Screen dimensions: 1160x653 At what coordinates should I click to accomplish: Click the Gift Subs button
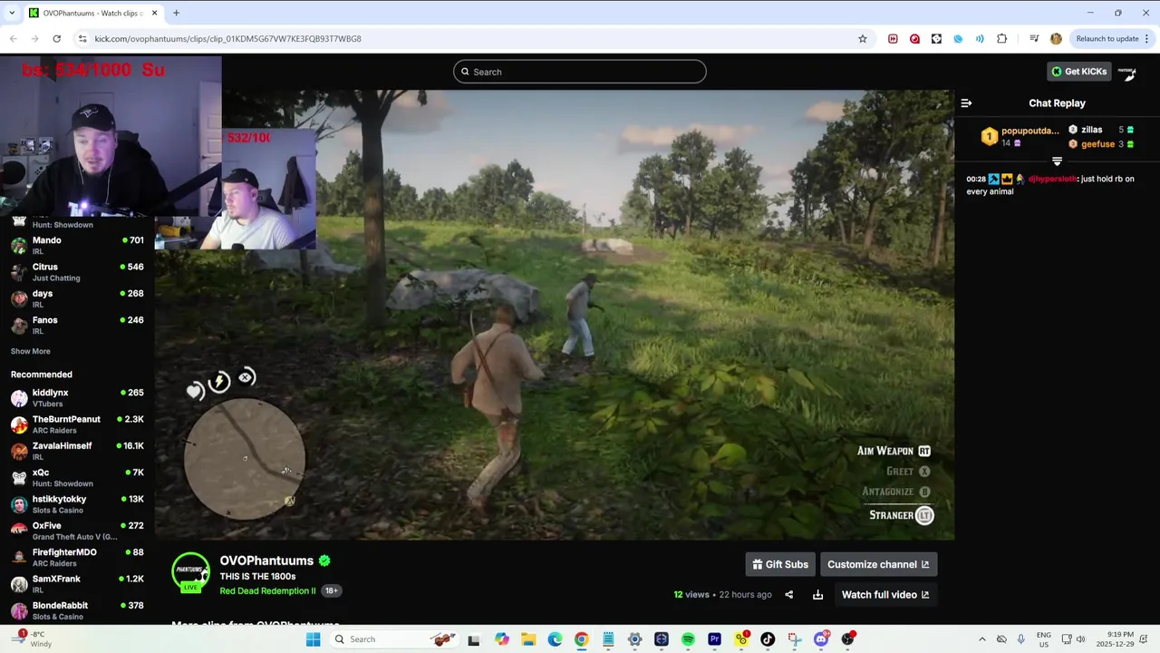tap(780, 564)
